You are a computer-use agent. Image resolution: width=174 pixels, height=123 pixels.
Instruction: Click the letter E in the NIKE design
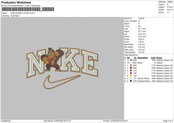[90, 63]
